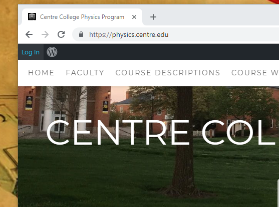Click the Centre College favicon on the tab
Viewport: 279px width, 207px height.
click(x=32, y=17)
